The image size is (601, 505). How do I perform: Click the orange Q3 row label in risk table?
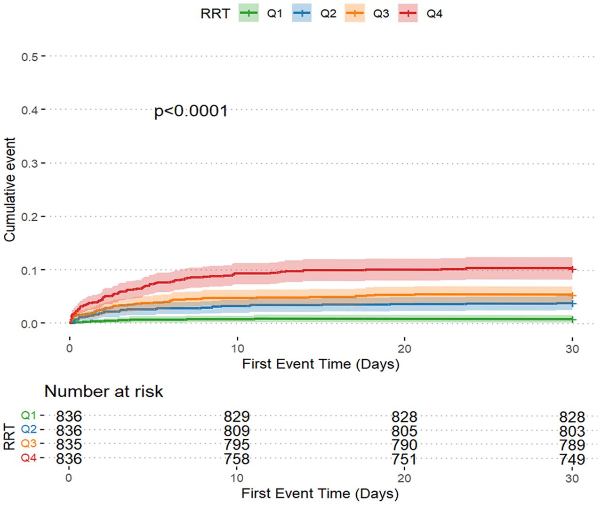point(29,443)
